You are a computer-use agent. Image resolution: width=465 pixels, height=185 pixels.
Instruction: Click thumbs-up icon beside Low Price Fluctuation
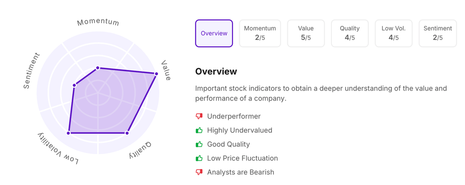point(199,158)
